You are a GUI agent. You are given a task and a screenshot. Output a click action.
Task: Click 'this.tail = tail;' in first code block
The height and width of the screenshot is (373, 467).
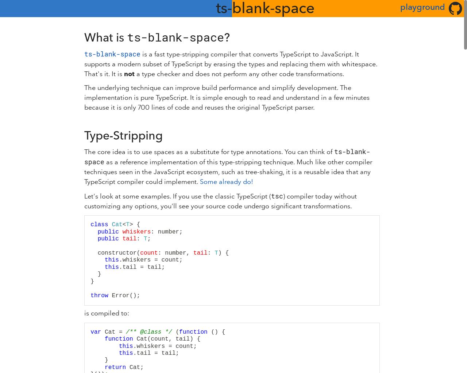click(x=135, y=267)
